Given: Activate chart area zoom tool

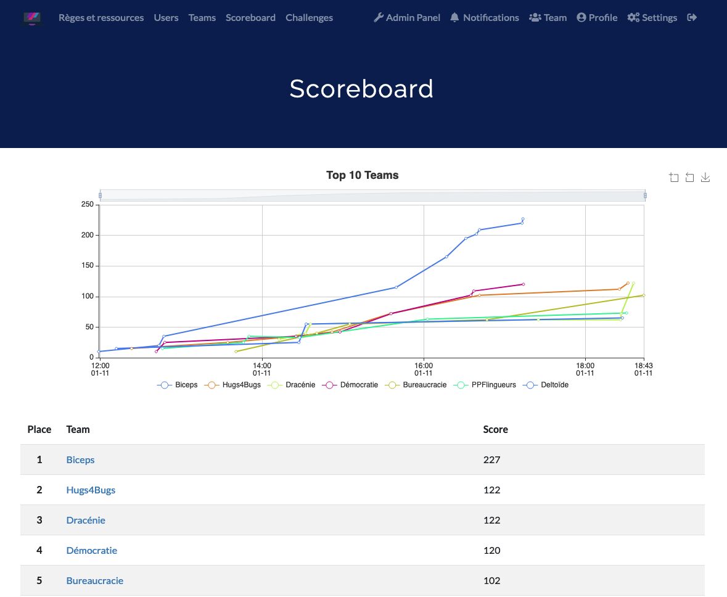Looking at the screenshot, I should pyautogui.click(x=674, y=177).
